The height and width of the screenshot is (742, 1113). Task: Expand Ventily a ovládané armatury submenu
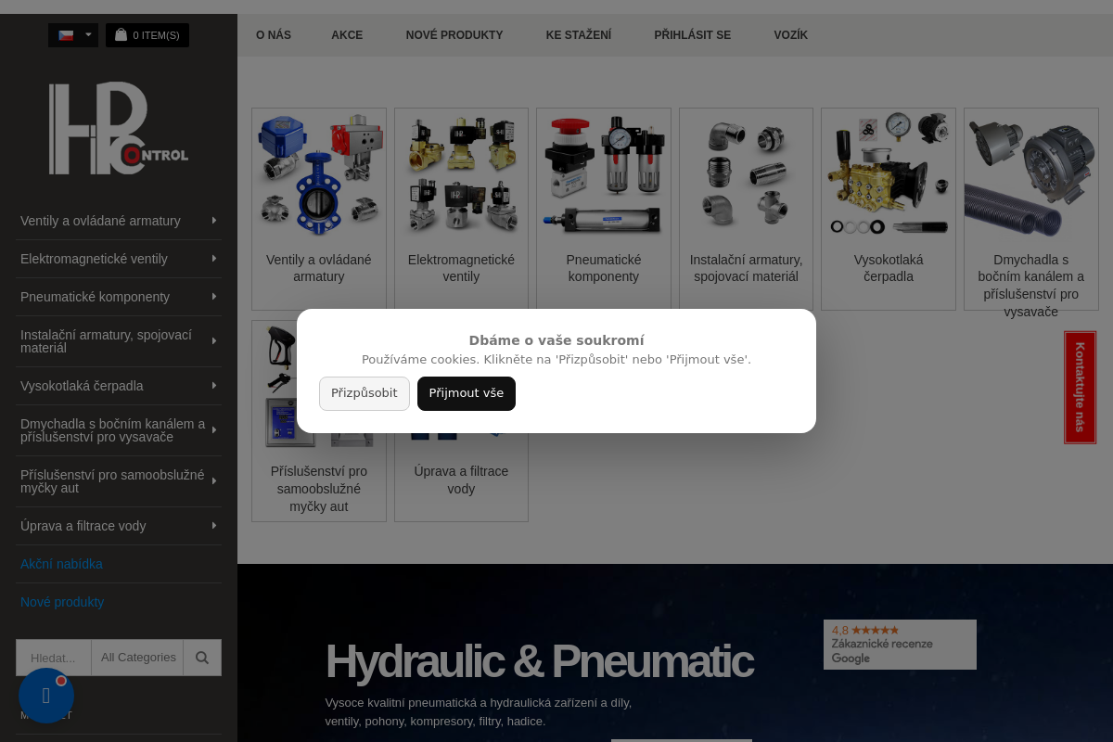click(214, 221)
